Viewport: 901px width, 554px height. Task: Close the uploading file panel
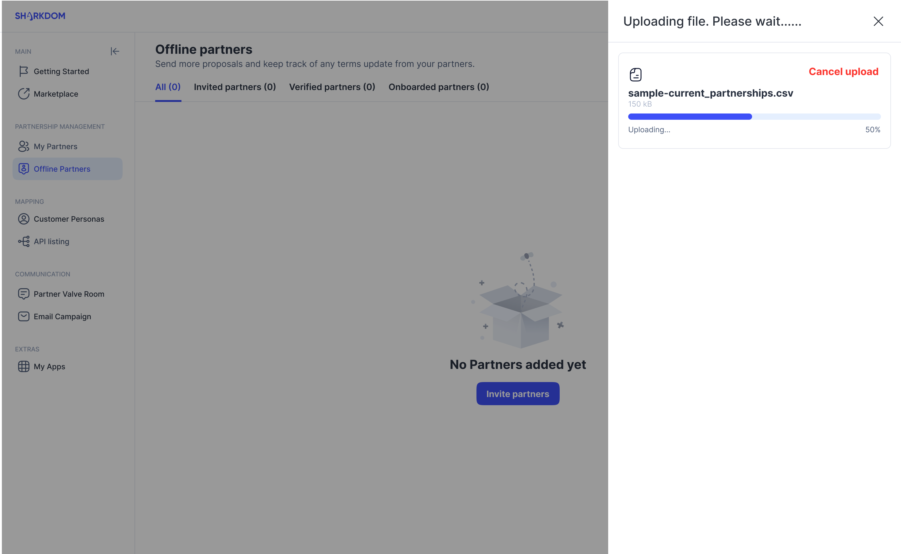click(878, 21)
